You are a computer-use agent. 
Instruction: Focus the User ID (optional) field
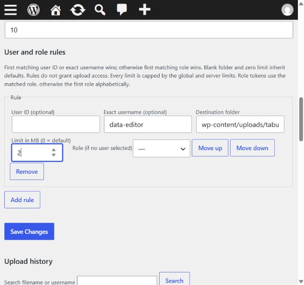pos(56,124)
